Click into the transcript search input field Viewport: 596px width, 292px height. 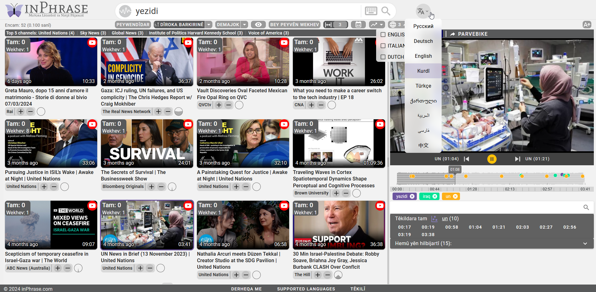486,207
